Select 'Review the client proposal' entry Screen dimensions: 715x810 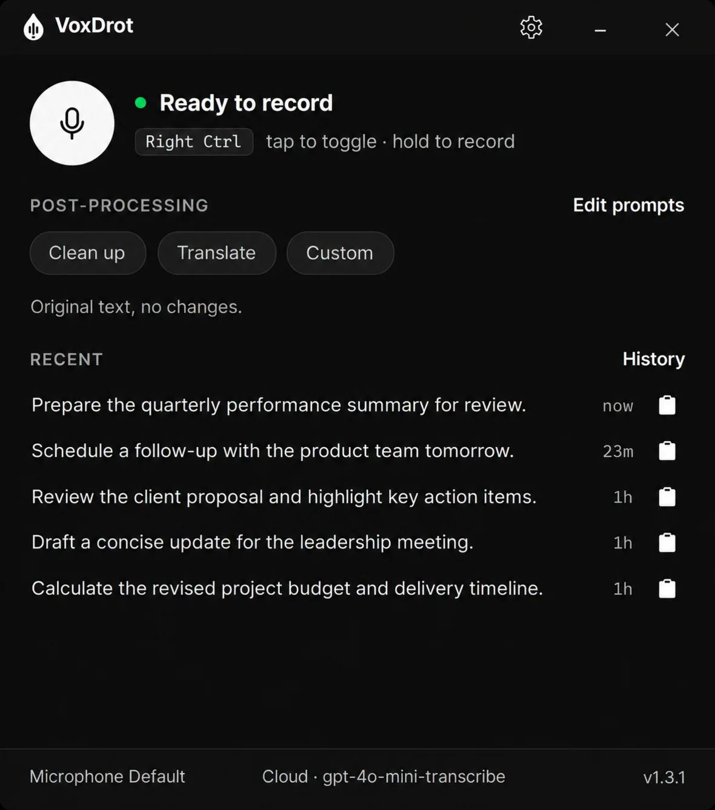[284, 497]
